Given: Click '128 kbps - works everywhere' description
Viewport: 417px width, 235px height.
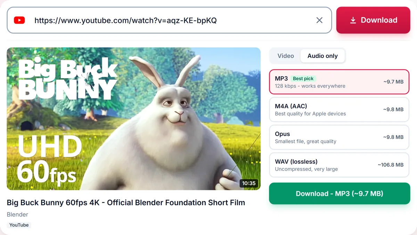Looking at the screenshot, I should click(310, 86).
